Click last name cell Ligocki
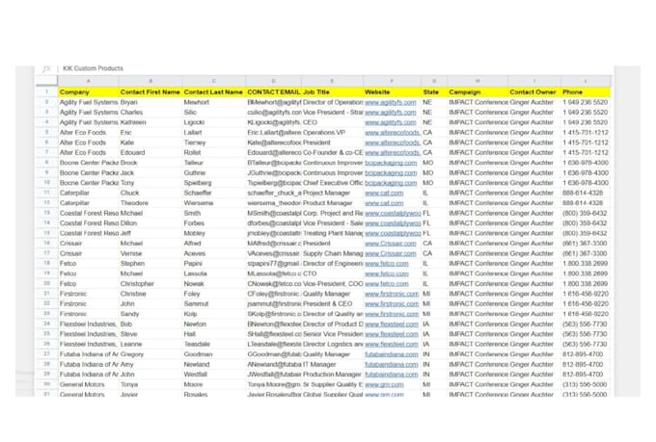This screenshot has height=442, width=656. [x=214, y=122]
